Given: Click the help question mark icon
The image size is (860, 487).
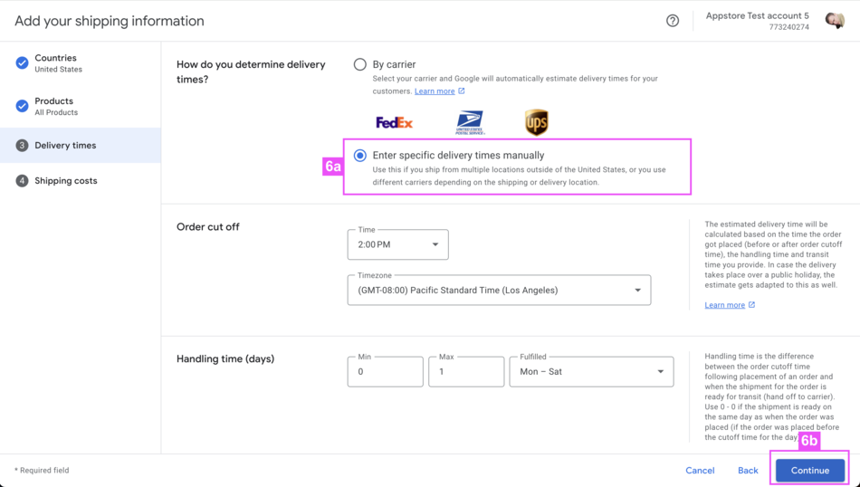Looking at the screenshot, I should [x=673, y=21].
